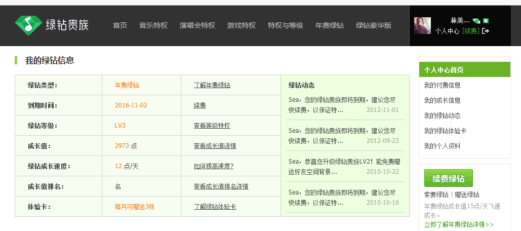Viewport: 521px width, 231px height.
Task: Open the news entry dated 2012-11-01
Action: [344, 105]
